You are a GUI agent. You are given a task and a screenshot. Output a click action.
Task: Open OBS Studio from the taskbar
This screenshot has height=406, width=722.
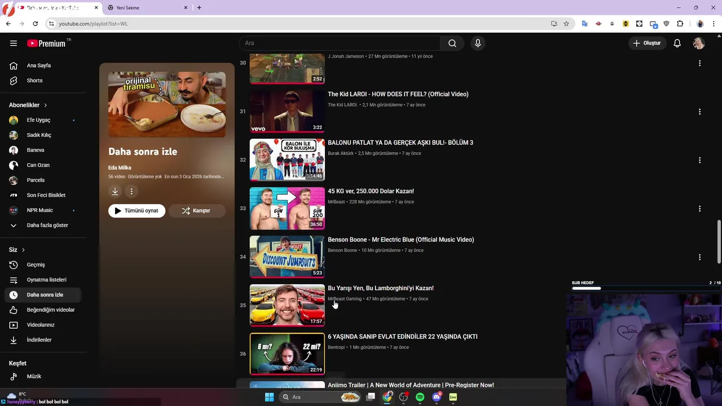(403, 397)
